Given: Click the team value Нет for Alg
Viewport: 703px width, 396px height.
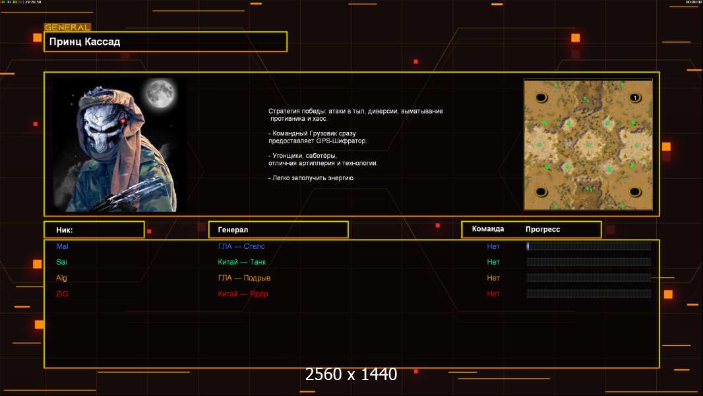Looking at the screenshot, I should tap(493, 278).
